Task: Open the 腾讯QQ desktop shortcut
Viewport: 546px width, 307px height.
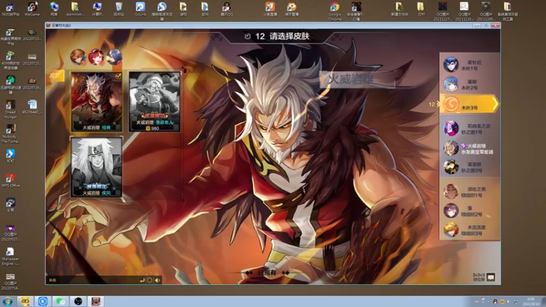Action: 227,9
